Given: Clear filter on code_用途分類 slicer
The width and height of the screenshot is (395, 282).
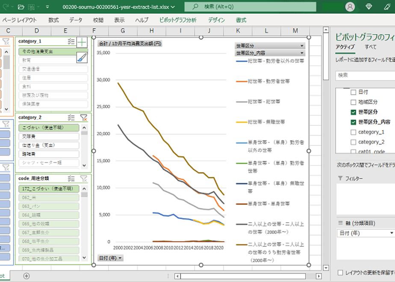Looking at the screenshot, I should 84,179.
